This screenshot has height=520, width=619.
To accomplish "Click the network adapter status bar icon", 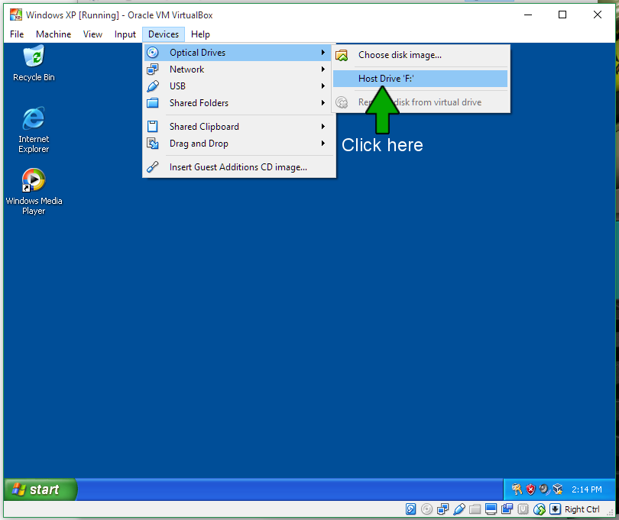I will [443, 509].
